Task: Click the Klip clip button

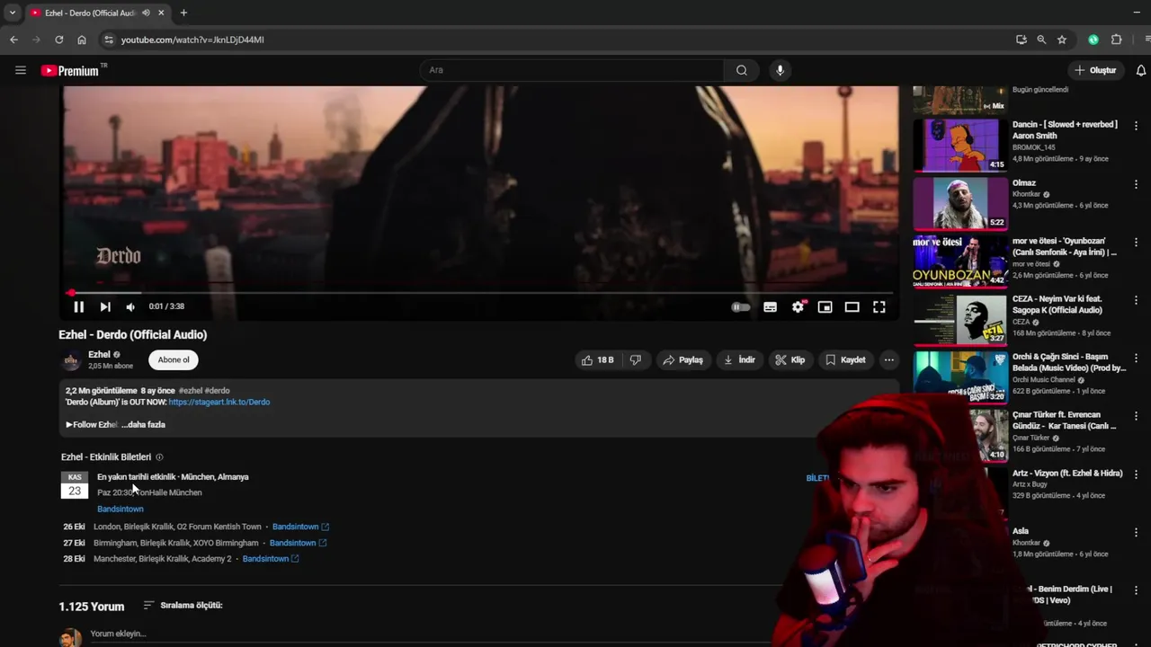Action: click(x=790, y=359)
